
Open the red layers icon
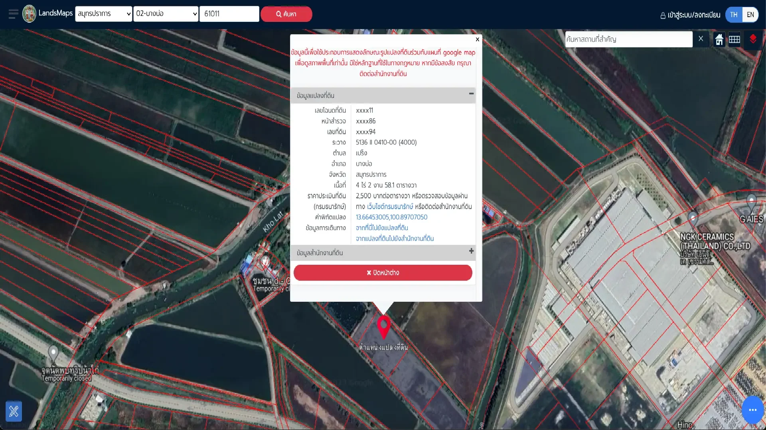click(x=753, y=39)
